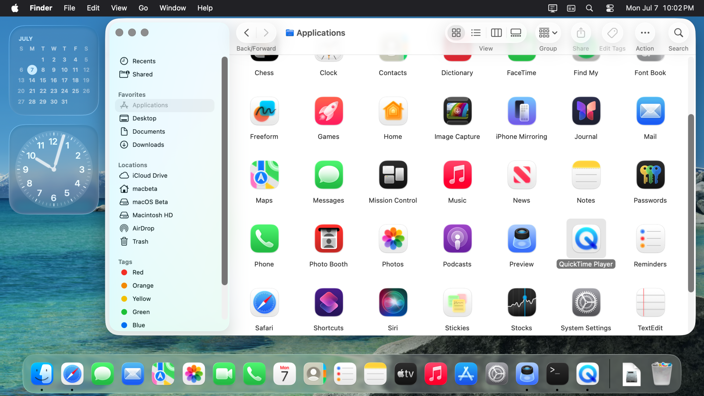The height and width of the screenshot is (396, 704).
Task: Open Downloads in the sidebar
Action: (148, 145)
